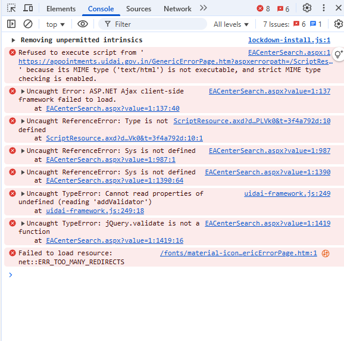Click error icon beside ASP.NET Ajax error
This screenshot has width=344, height=341.
[12, 91]
